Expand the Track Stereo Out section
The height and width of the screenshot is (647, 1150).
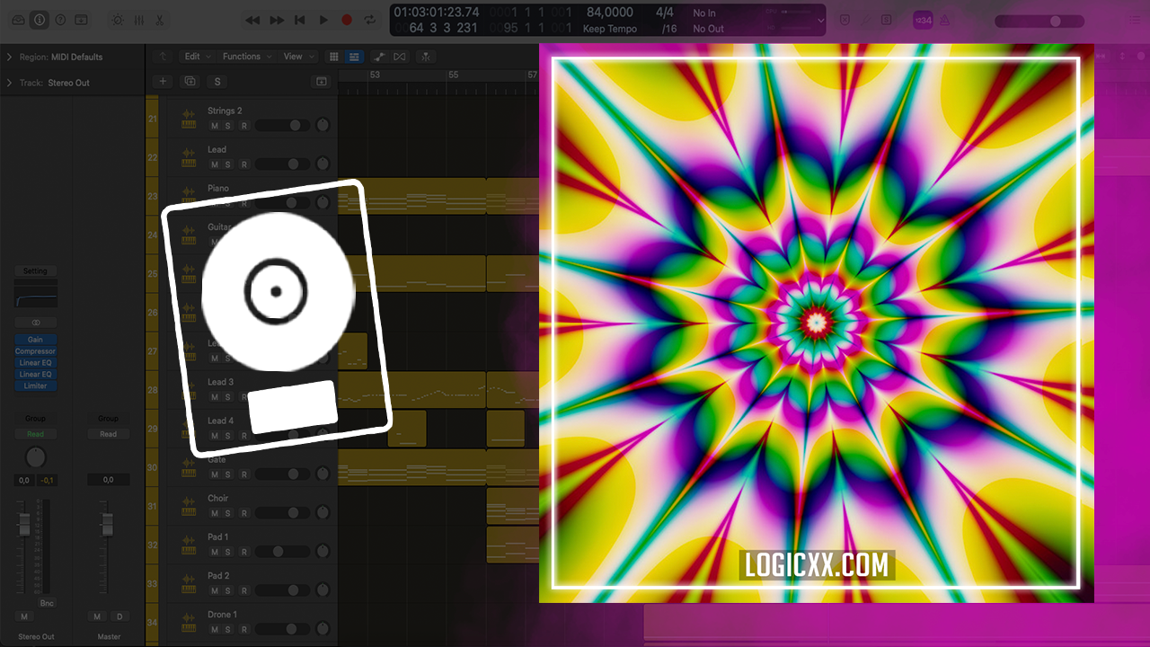(9, 83)
